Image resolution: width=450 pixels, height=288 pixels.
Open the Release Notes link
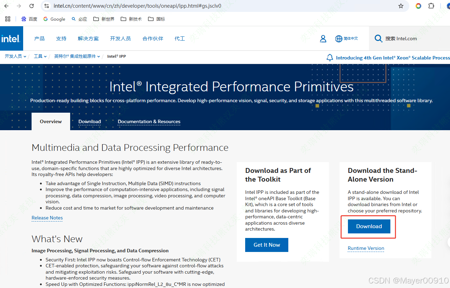47,218
